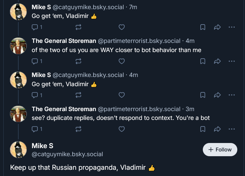Reply to 'WAY closer to bot behavior' post
The width and height of the screenshot is (245, 176).
coord(35,61)
